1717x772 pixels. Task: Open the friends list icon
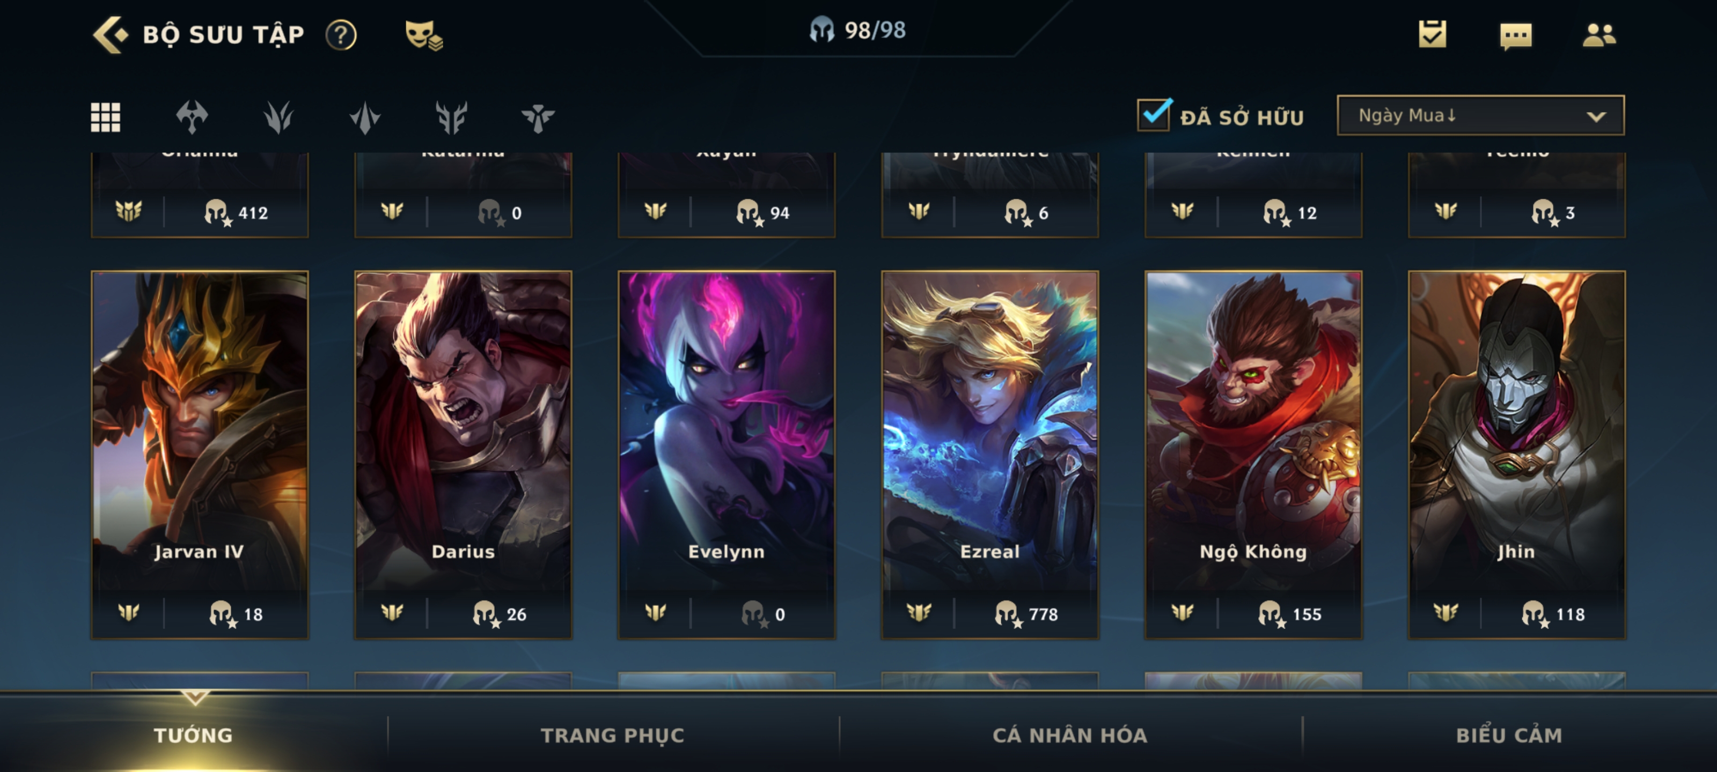pyautogui.click(x=1599, y=35)
